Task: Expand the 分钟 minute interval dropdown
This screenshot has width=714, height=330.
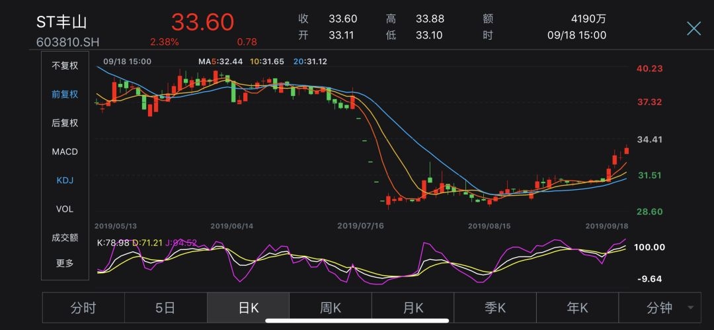Action: click(x=658, y=308)
